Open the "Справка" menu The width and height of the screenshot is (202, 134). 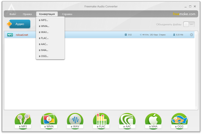[67, 14]
